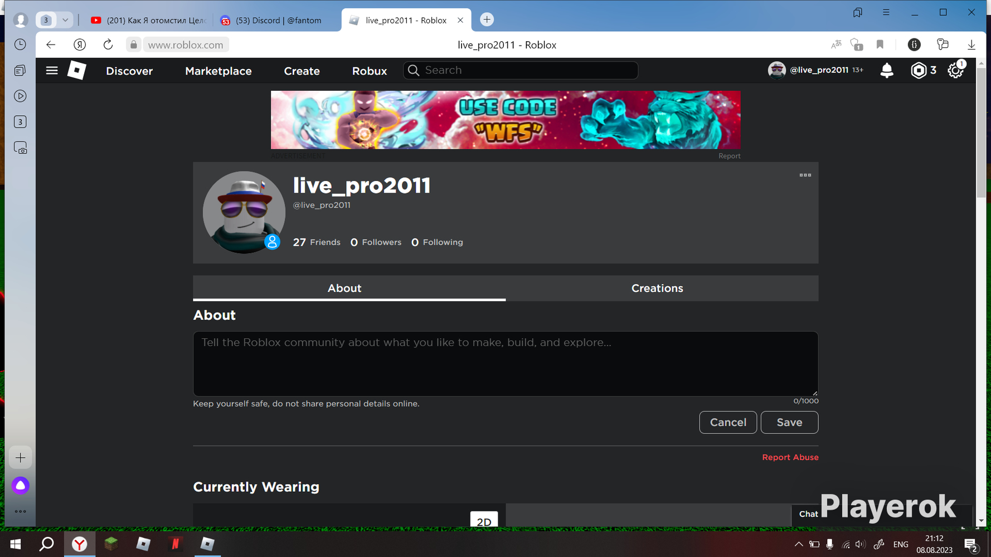
Task: Select the About profile tab
Action: tap(349, 288)
